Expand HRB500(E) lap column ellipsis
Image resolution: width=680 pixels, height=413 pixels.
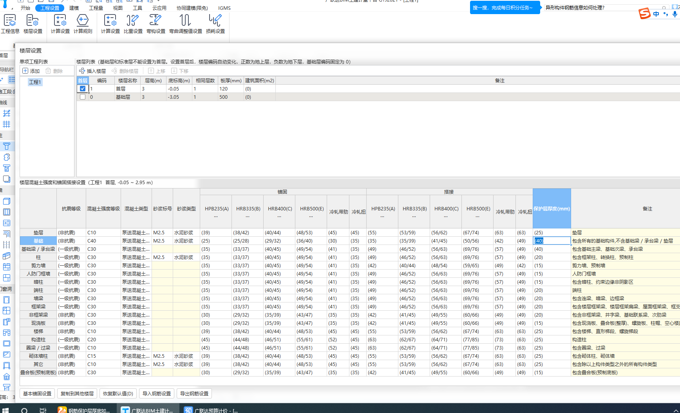point(477,216)
